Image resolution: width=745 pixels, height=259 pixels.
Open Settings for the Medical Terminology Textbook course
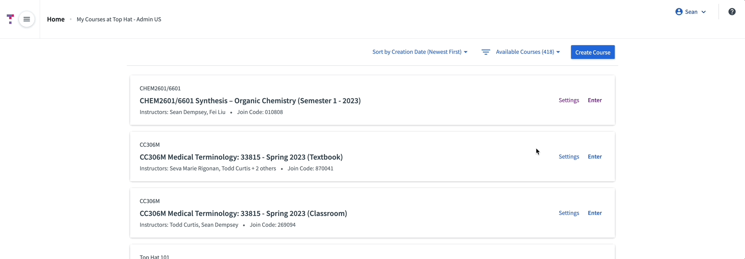click(x=568, y=156)
